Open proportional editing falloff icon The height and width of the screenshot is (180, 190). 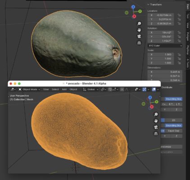tap(127, 90)
